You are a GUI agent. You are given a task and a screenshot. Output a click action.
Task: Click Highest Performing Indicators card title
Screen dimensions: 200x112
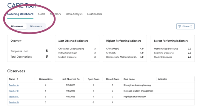click(124, 41)
